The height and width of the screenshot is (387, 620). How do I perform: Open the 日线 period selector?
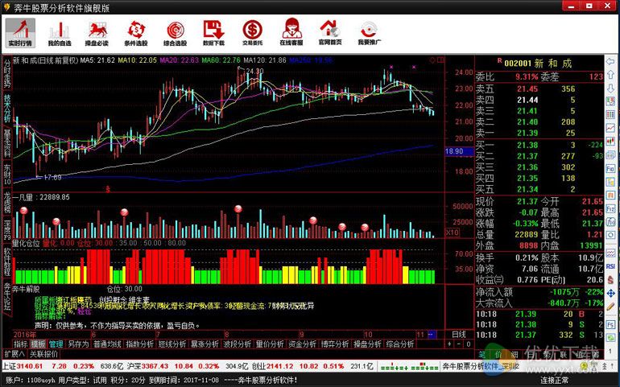click(459, 334)
